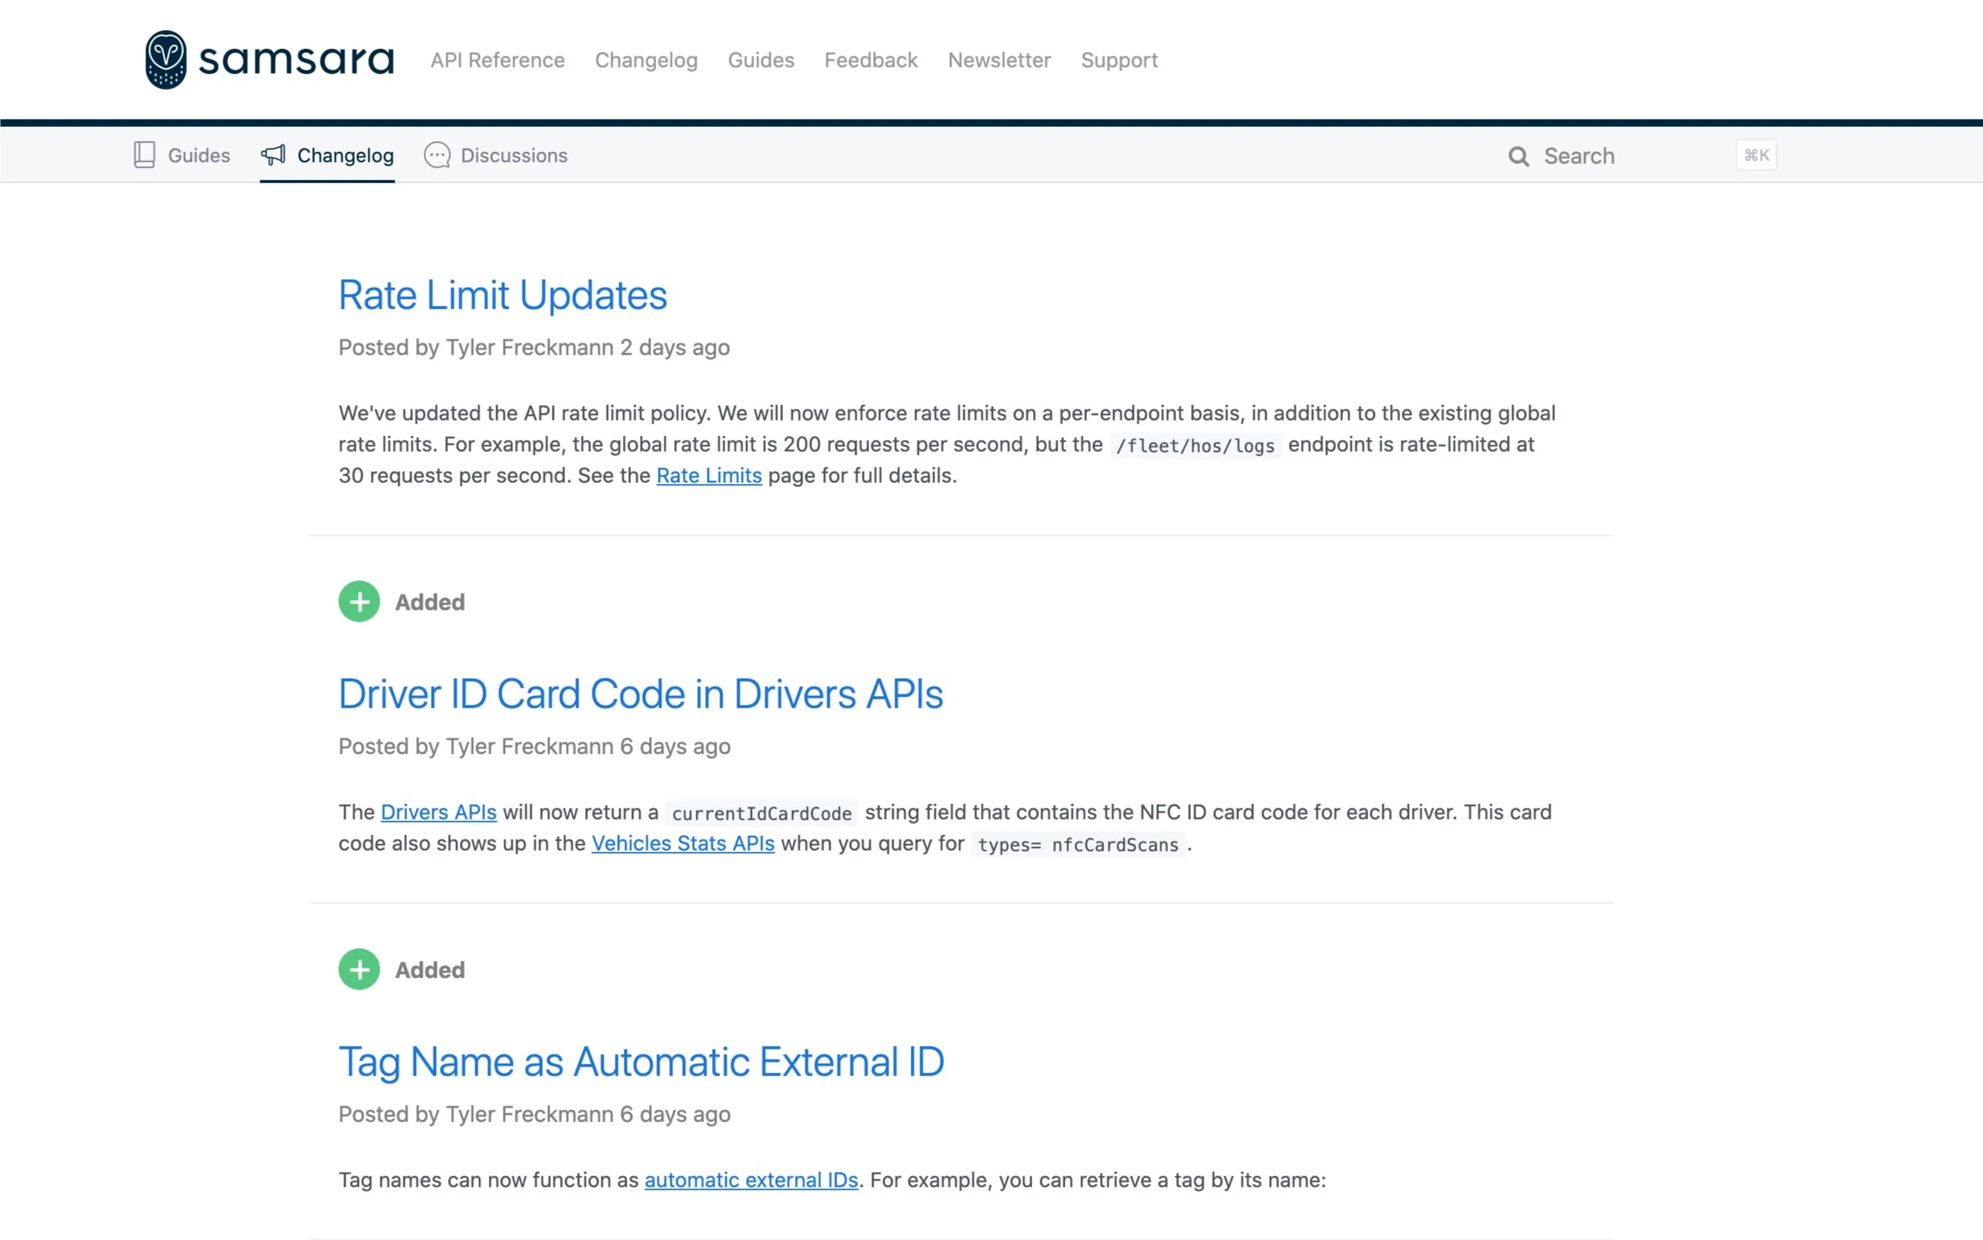Click the green Added plus icon above Driver ID Card Code
The width and height of the screenshot is (1983, 1240).
pyautogui.click(x=359, y=602)
